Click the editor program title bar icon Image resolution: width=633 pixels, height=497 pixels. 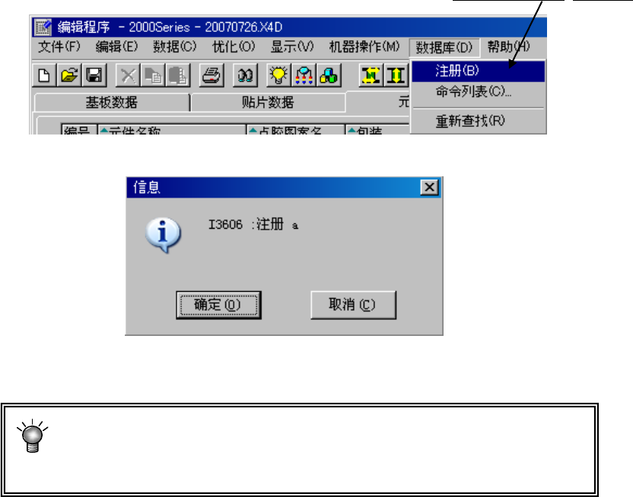pos(43,27)
